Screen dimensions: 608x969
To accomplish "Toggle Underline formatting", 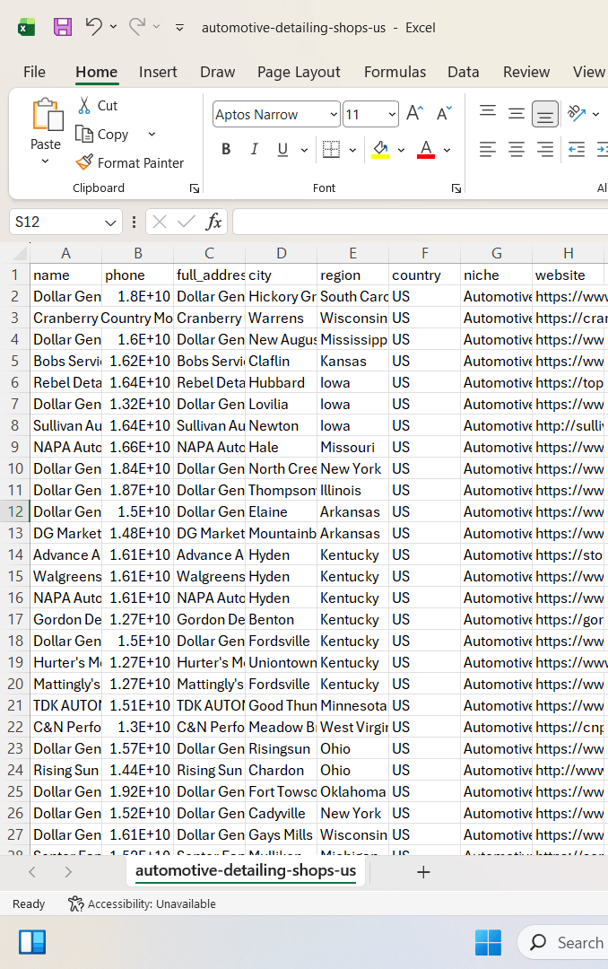I will click(283, 149).
